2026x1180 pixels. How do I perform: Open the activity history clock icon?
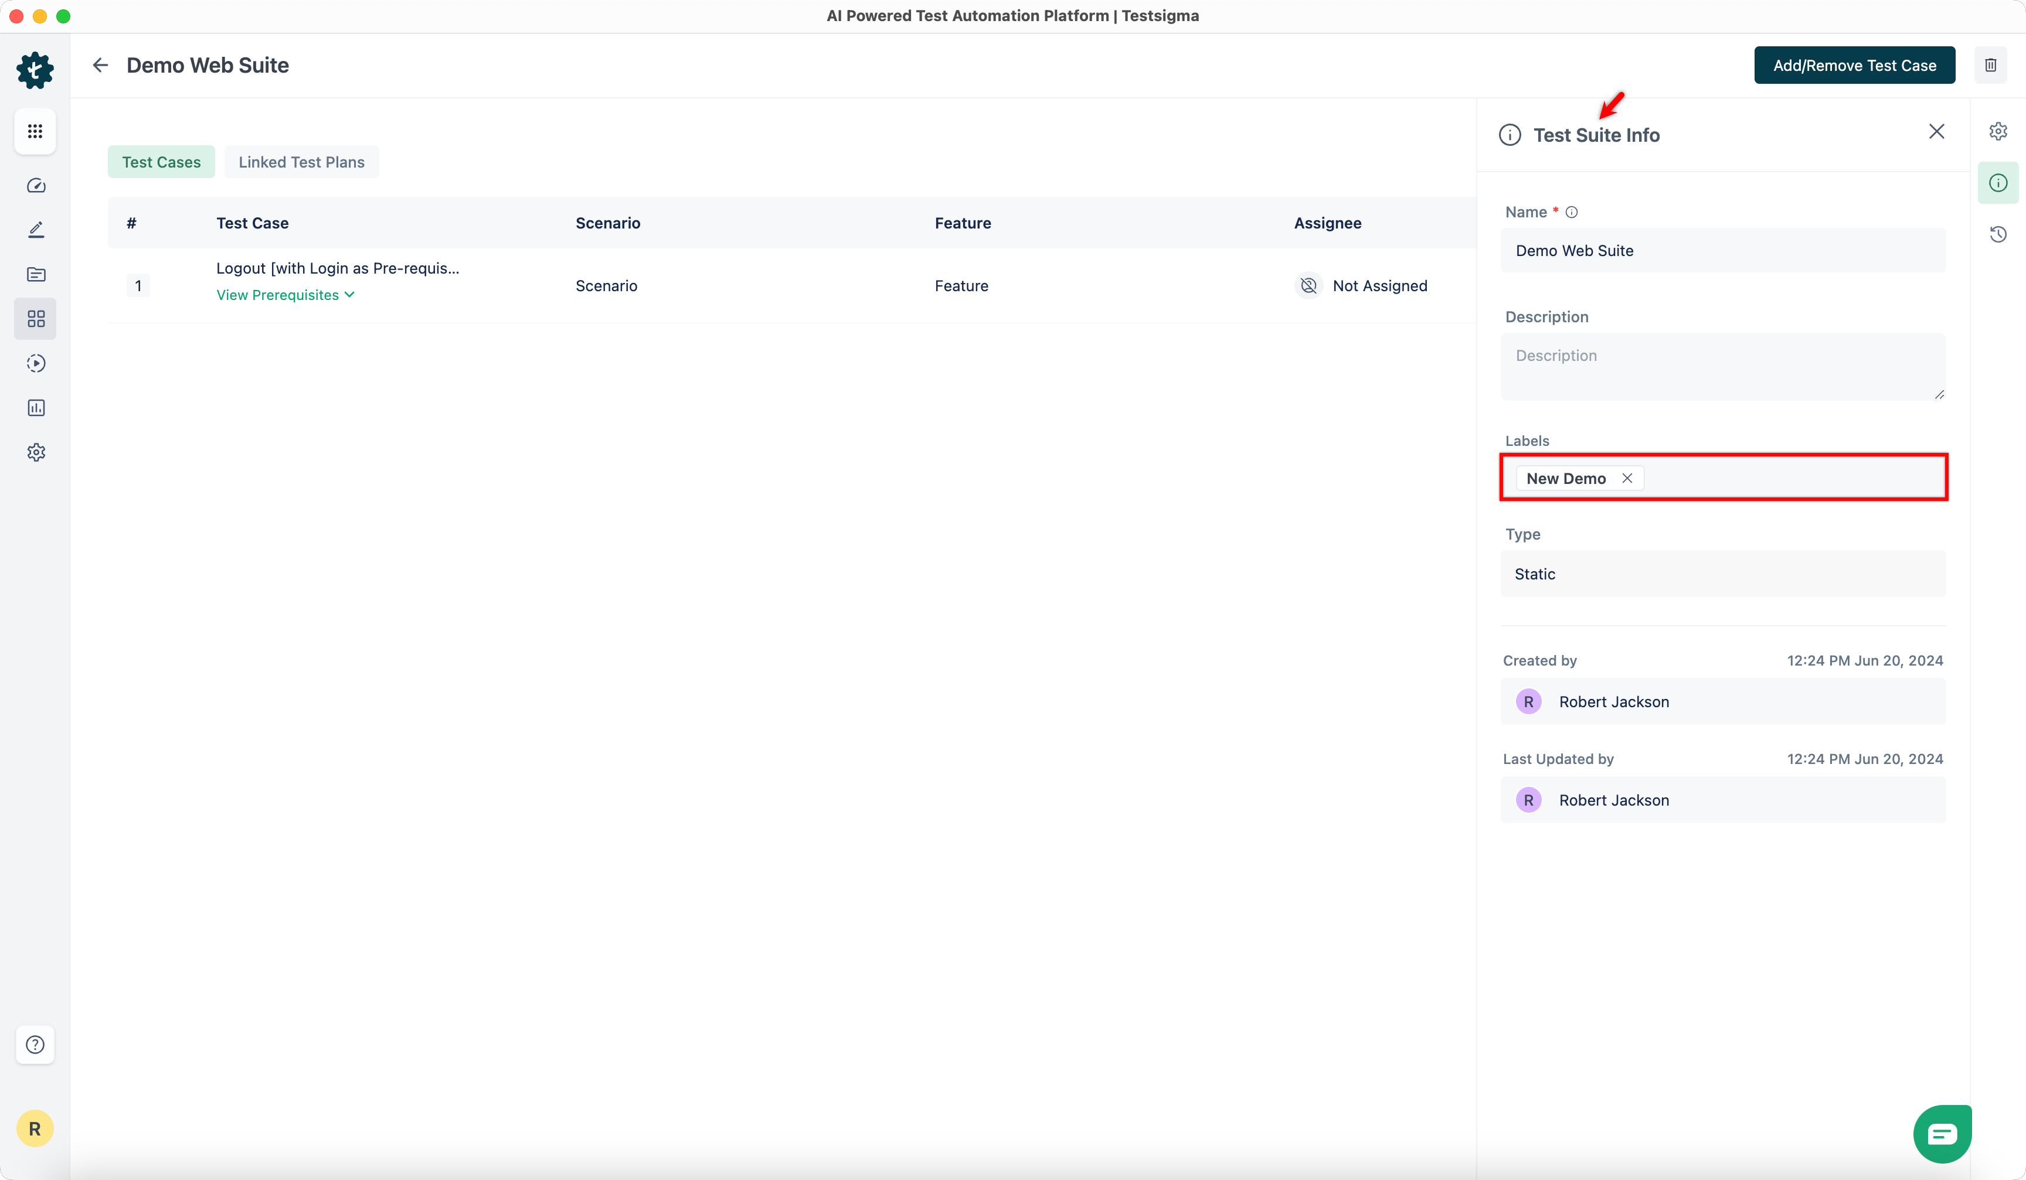[x=1998, y=234]
